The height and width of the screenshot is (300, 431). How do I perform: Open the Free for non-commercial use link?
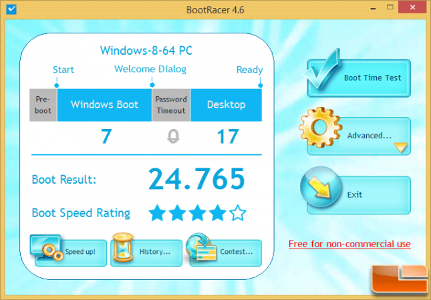[349, 244]
